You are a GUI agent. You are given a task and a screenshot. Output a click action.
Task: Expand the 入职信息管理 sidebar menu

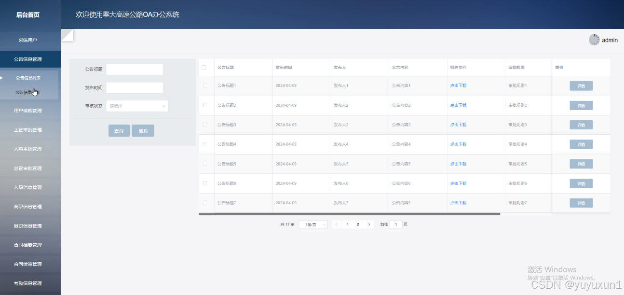pyautogui.click(x=28, y=187)
